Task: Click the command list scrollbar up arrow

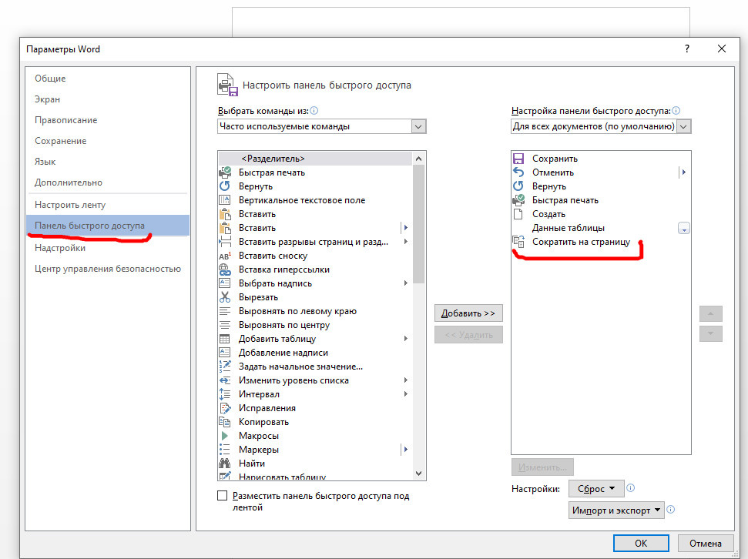Action: 418,159
